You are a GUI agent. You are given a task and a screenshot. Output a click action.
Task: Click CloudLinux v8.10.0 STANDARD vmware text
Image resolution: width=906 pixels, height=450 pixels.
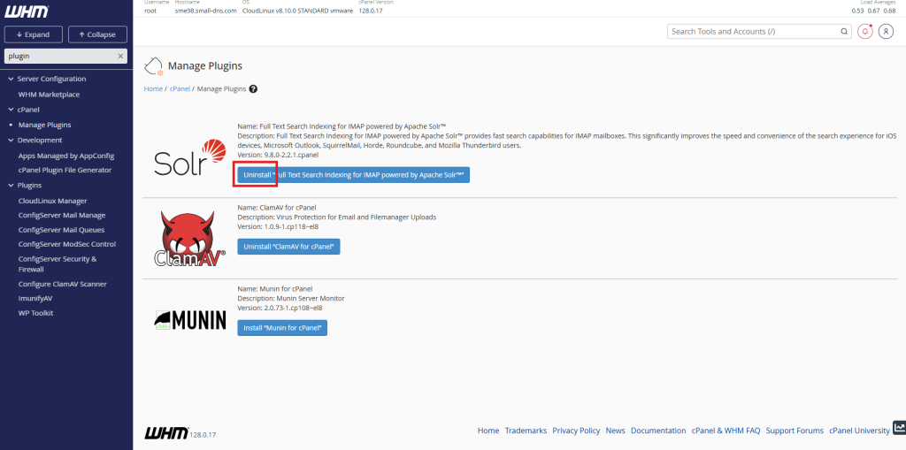click(297, 11)
